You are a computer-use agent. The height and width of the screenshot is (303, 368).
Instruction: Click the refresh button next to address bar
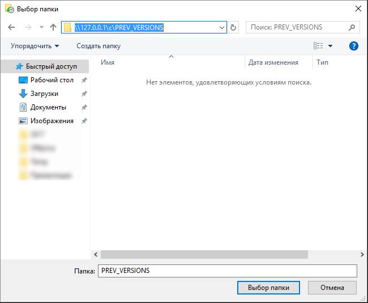click(233, 27)
